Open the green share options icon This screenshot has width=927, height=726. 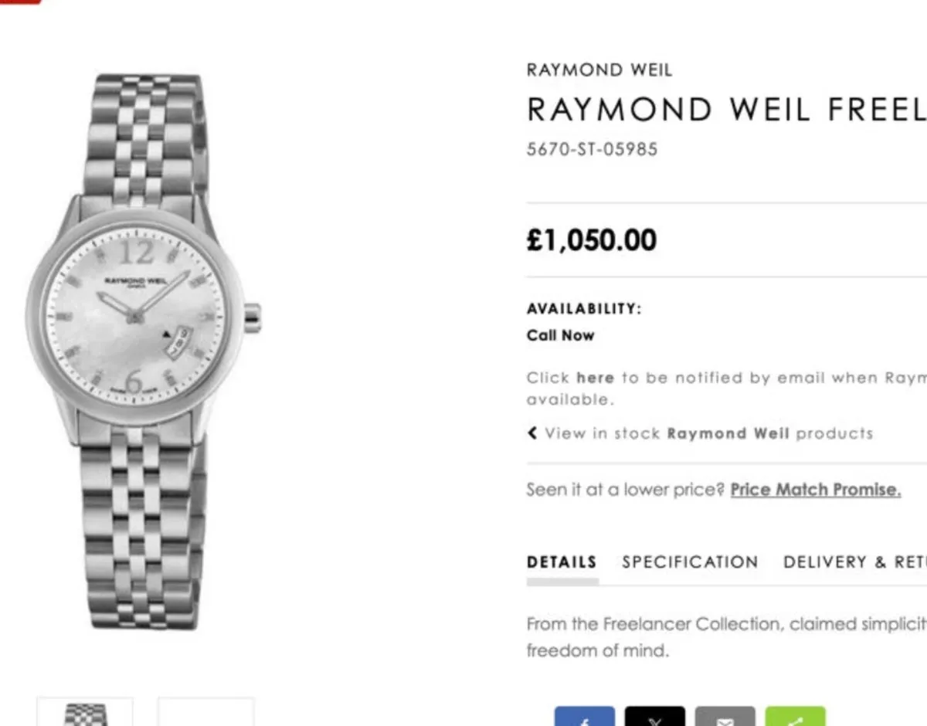point(796,717)
